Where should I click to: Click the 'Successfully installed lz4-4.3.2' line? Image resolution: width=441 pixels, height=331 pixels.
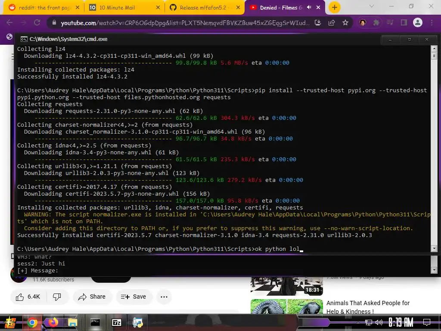(x=72, y=77)
